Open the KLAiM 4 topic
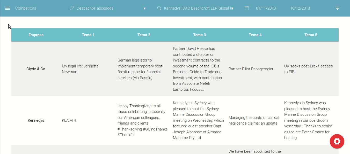Screen dimensions: 350x154 tap(69, 120)
